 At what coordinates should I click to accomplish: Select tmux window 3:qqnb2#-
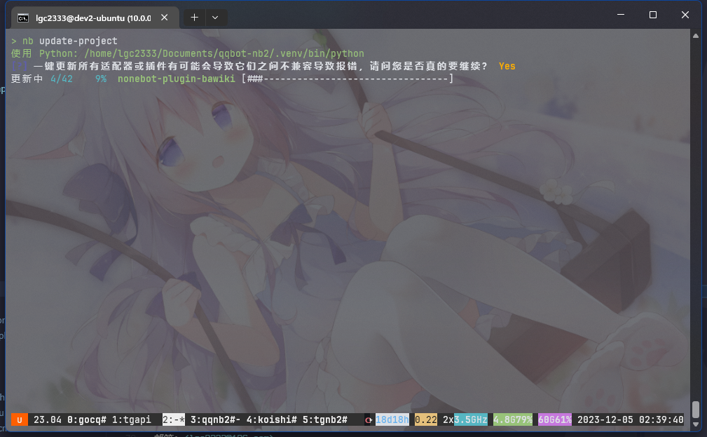pos(216,420)
